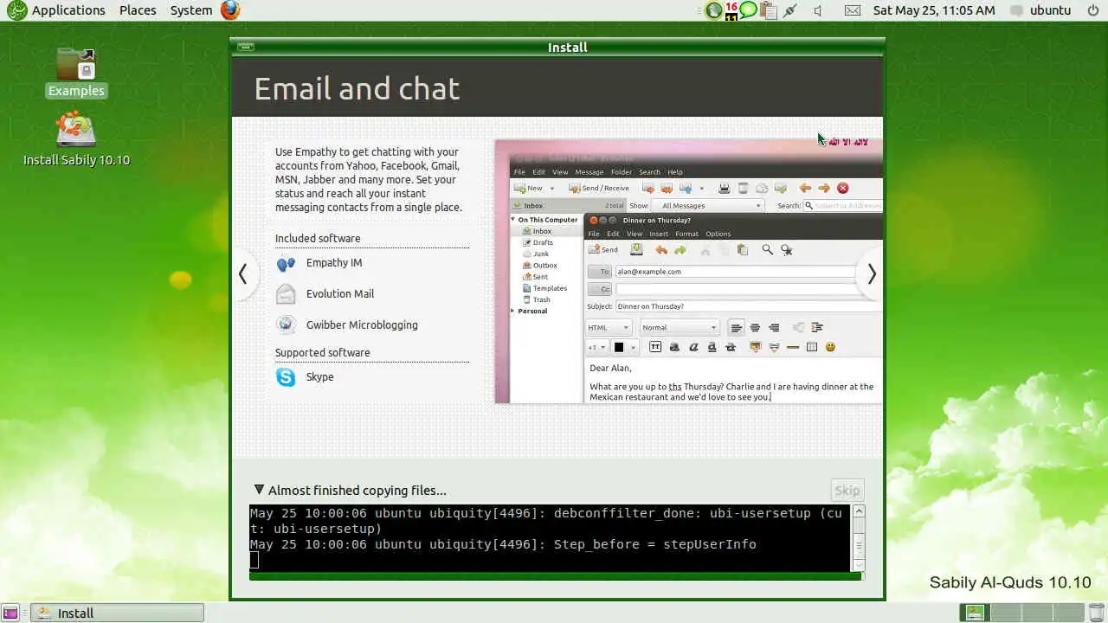
Task: Click the terminal log scrollbar up arrow
Action: coord(859,511)
